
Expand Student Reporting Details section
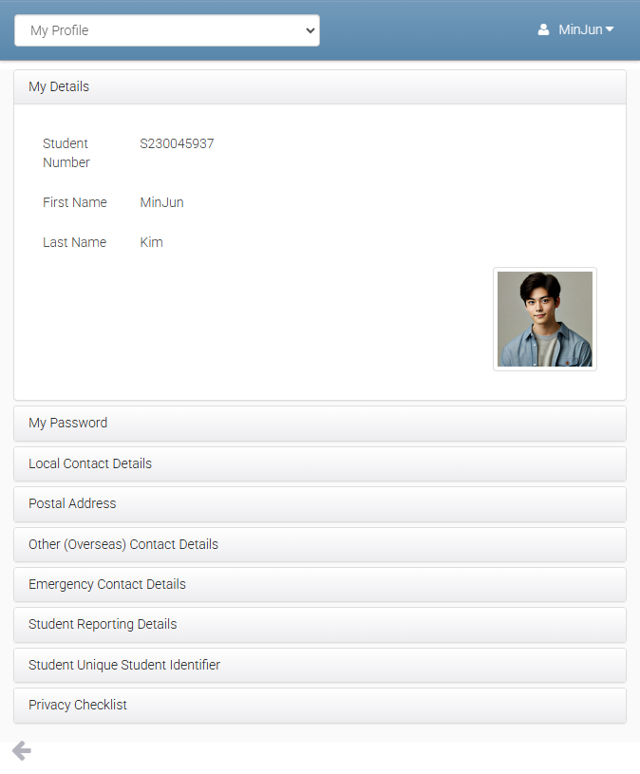[319, 624]
